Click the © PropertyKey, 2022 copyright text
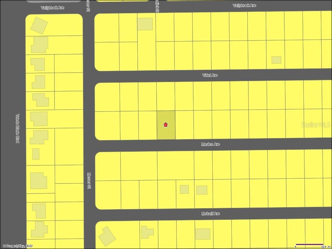The height and width of the screenshot is (249, 332). [x=18, y=246]
